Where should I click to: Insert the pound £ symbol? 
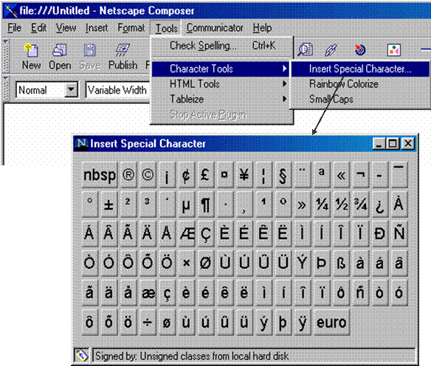[205, 175]
